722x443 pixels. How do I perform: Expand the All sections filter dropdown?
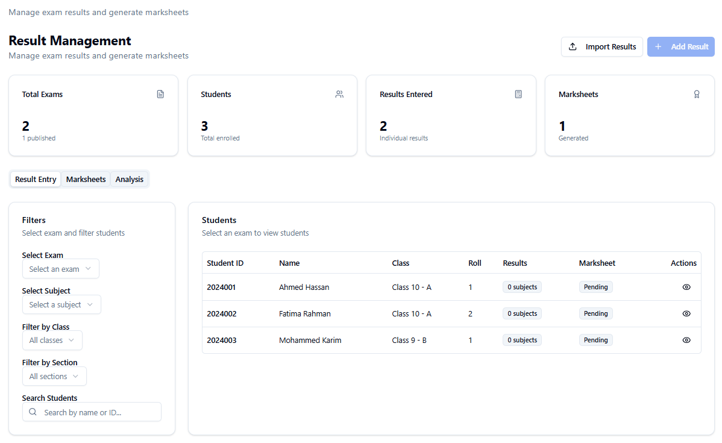click(x=54, y=377)
